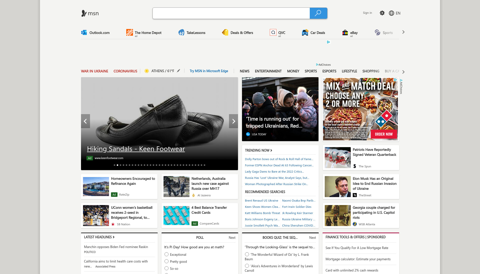Click the Sign in link

pos(367,13)
